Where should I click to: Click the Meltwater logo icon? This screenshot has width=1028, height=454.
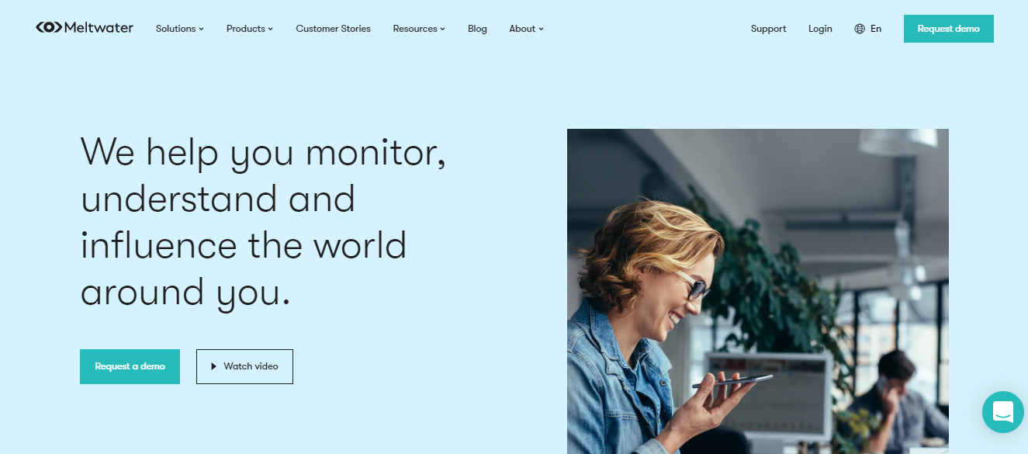pyautogui.click(x=49, y=28)
